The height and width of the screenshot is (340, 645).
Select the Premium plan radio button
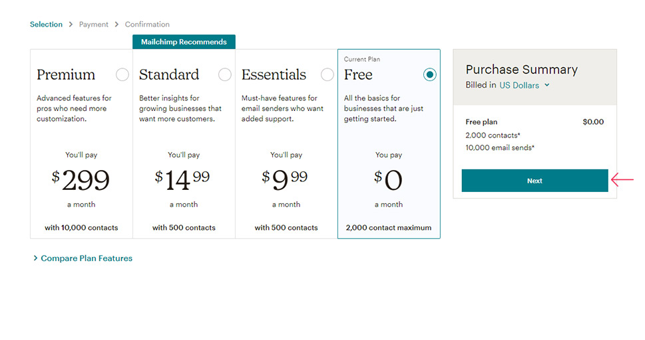tap(122, 75)
